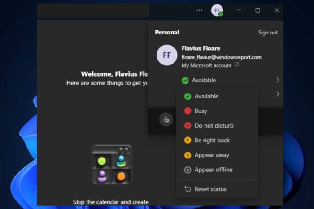Click the Sign out link

tap(268, 33)
